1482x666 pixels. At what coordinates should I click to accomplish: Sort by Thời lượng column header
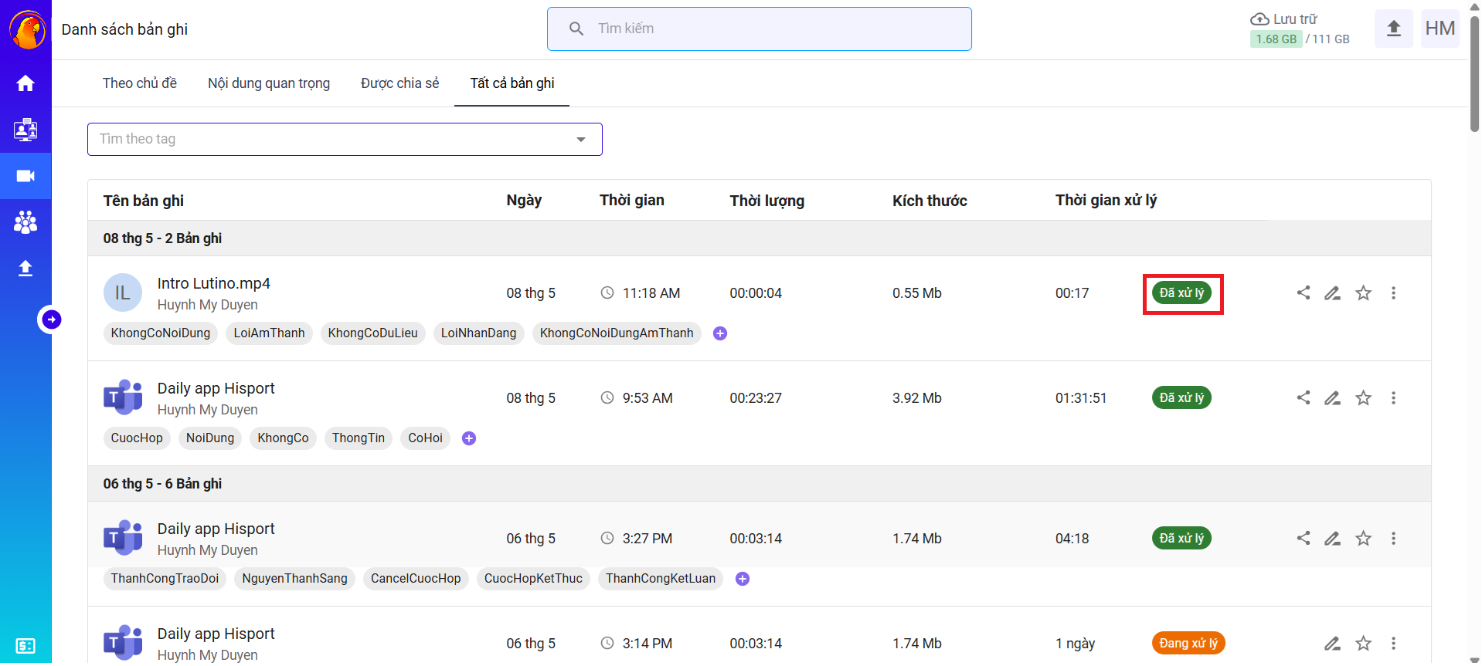point(767,201)
